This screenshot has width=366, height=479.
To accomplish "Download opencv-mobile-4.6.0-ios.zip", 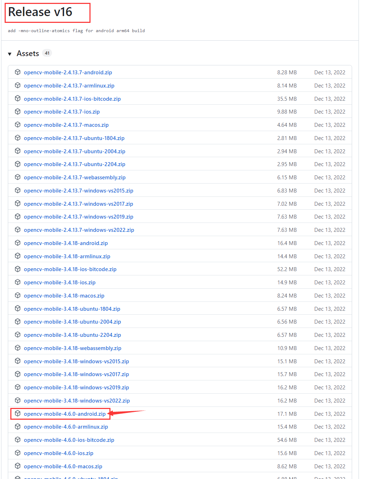I will [x=58, y=453].
